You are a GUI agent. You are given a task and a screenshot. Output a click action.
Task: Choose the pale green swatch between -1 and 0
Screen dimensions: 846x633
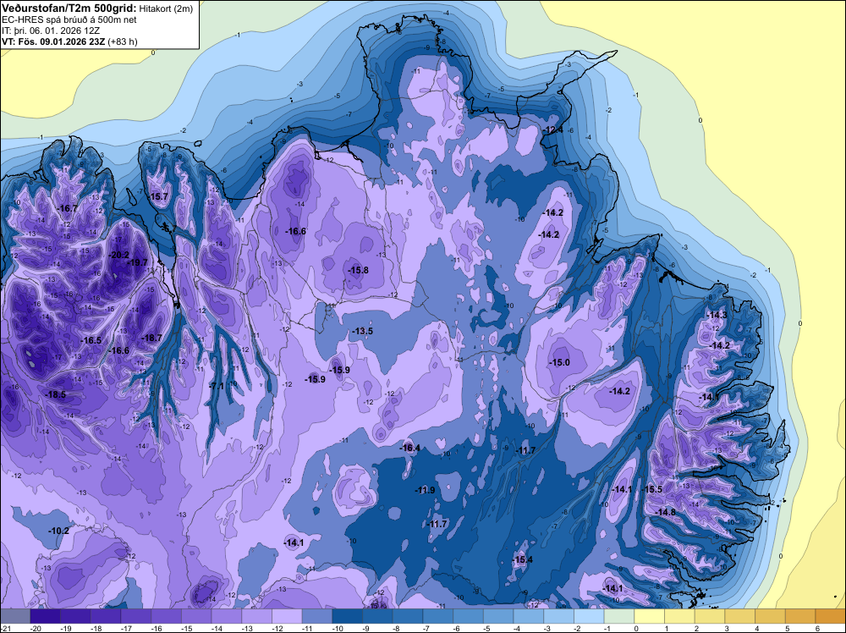point(619,616)
